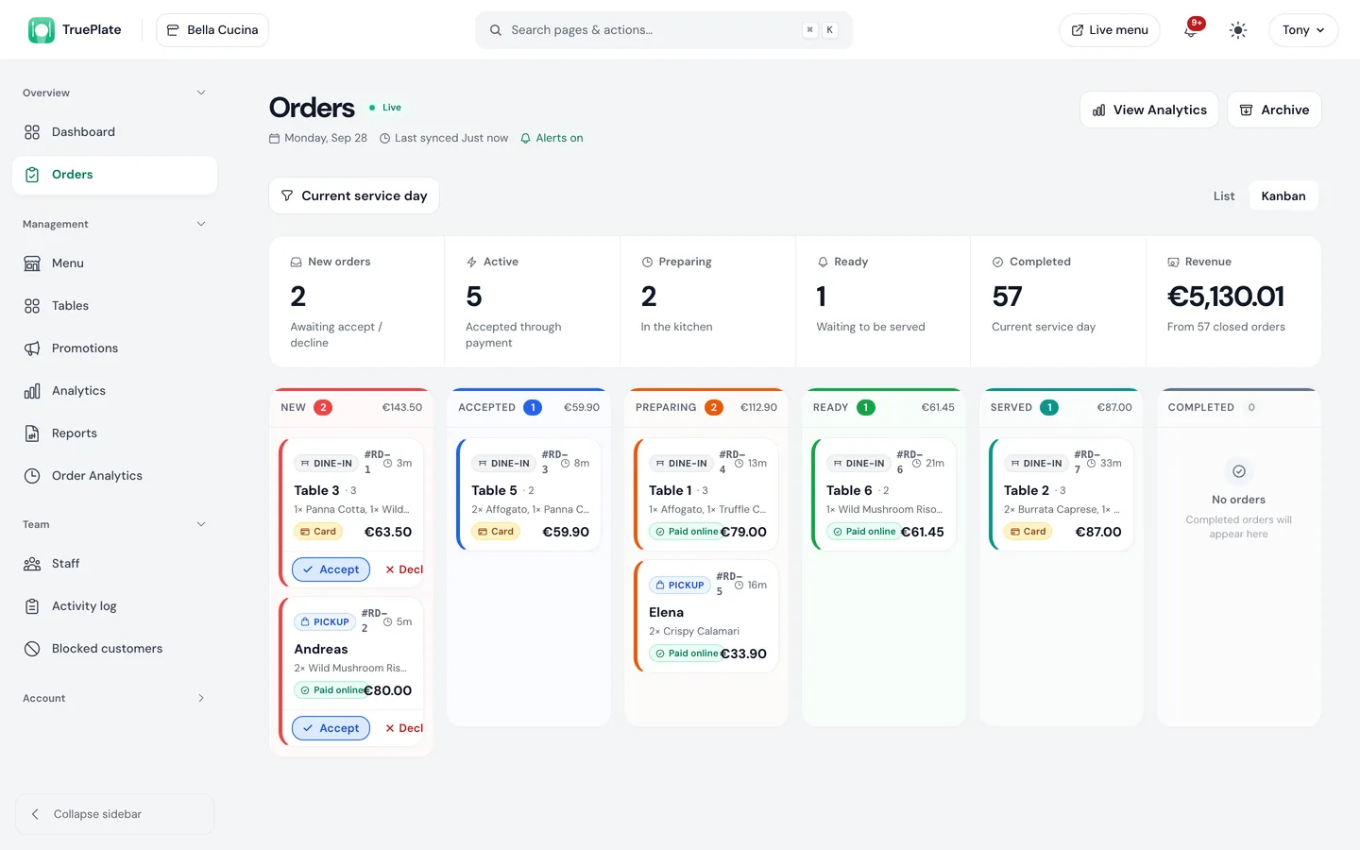Decline the Table 3 order
Screen dimensions: 1360x850
coord(404,569)
